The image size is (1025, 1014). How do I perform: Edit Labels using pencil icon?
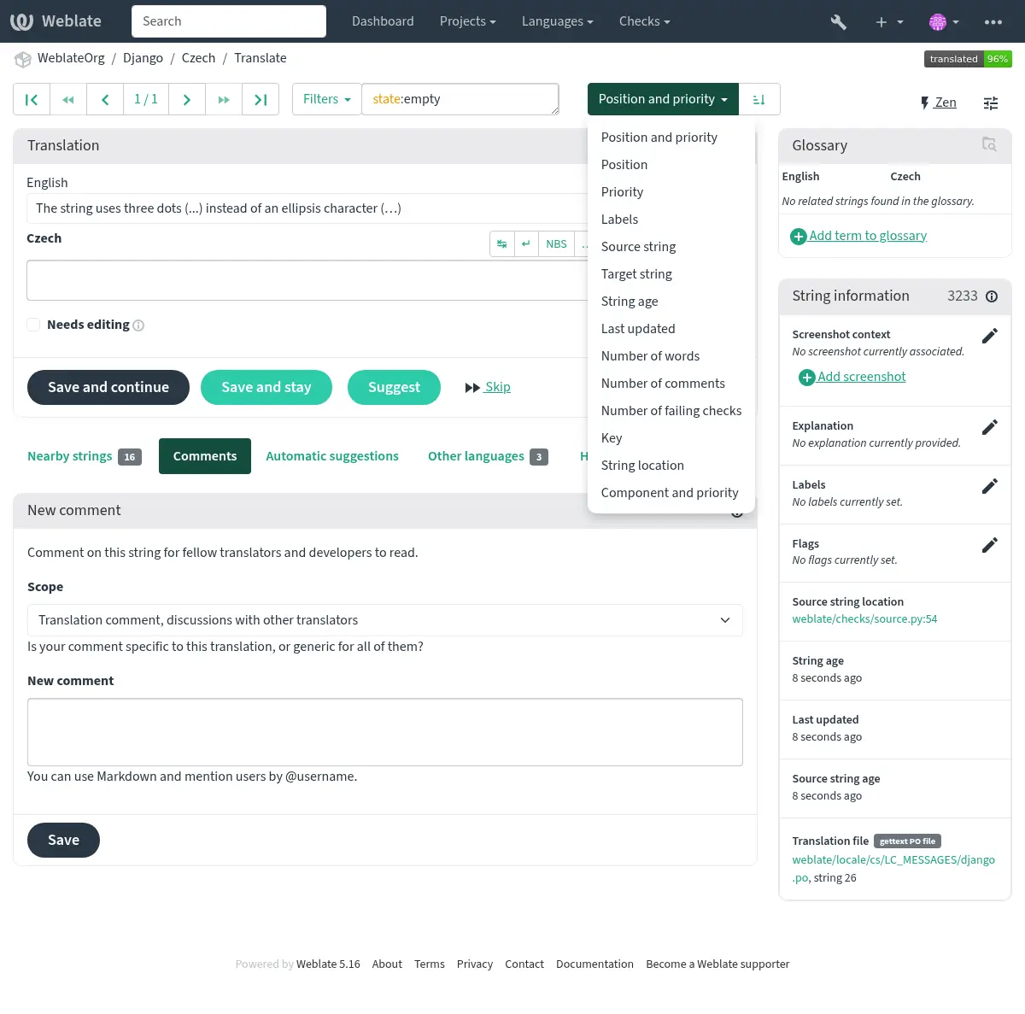(x=989, y=486)
